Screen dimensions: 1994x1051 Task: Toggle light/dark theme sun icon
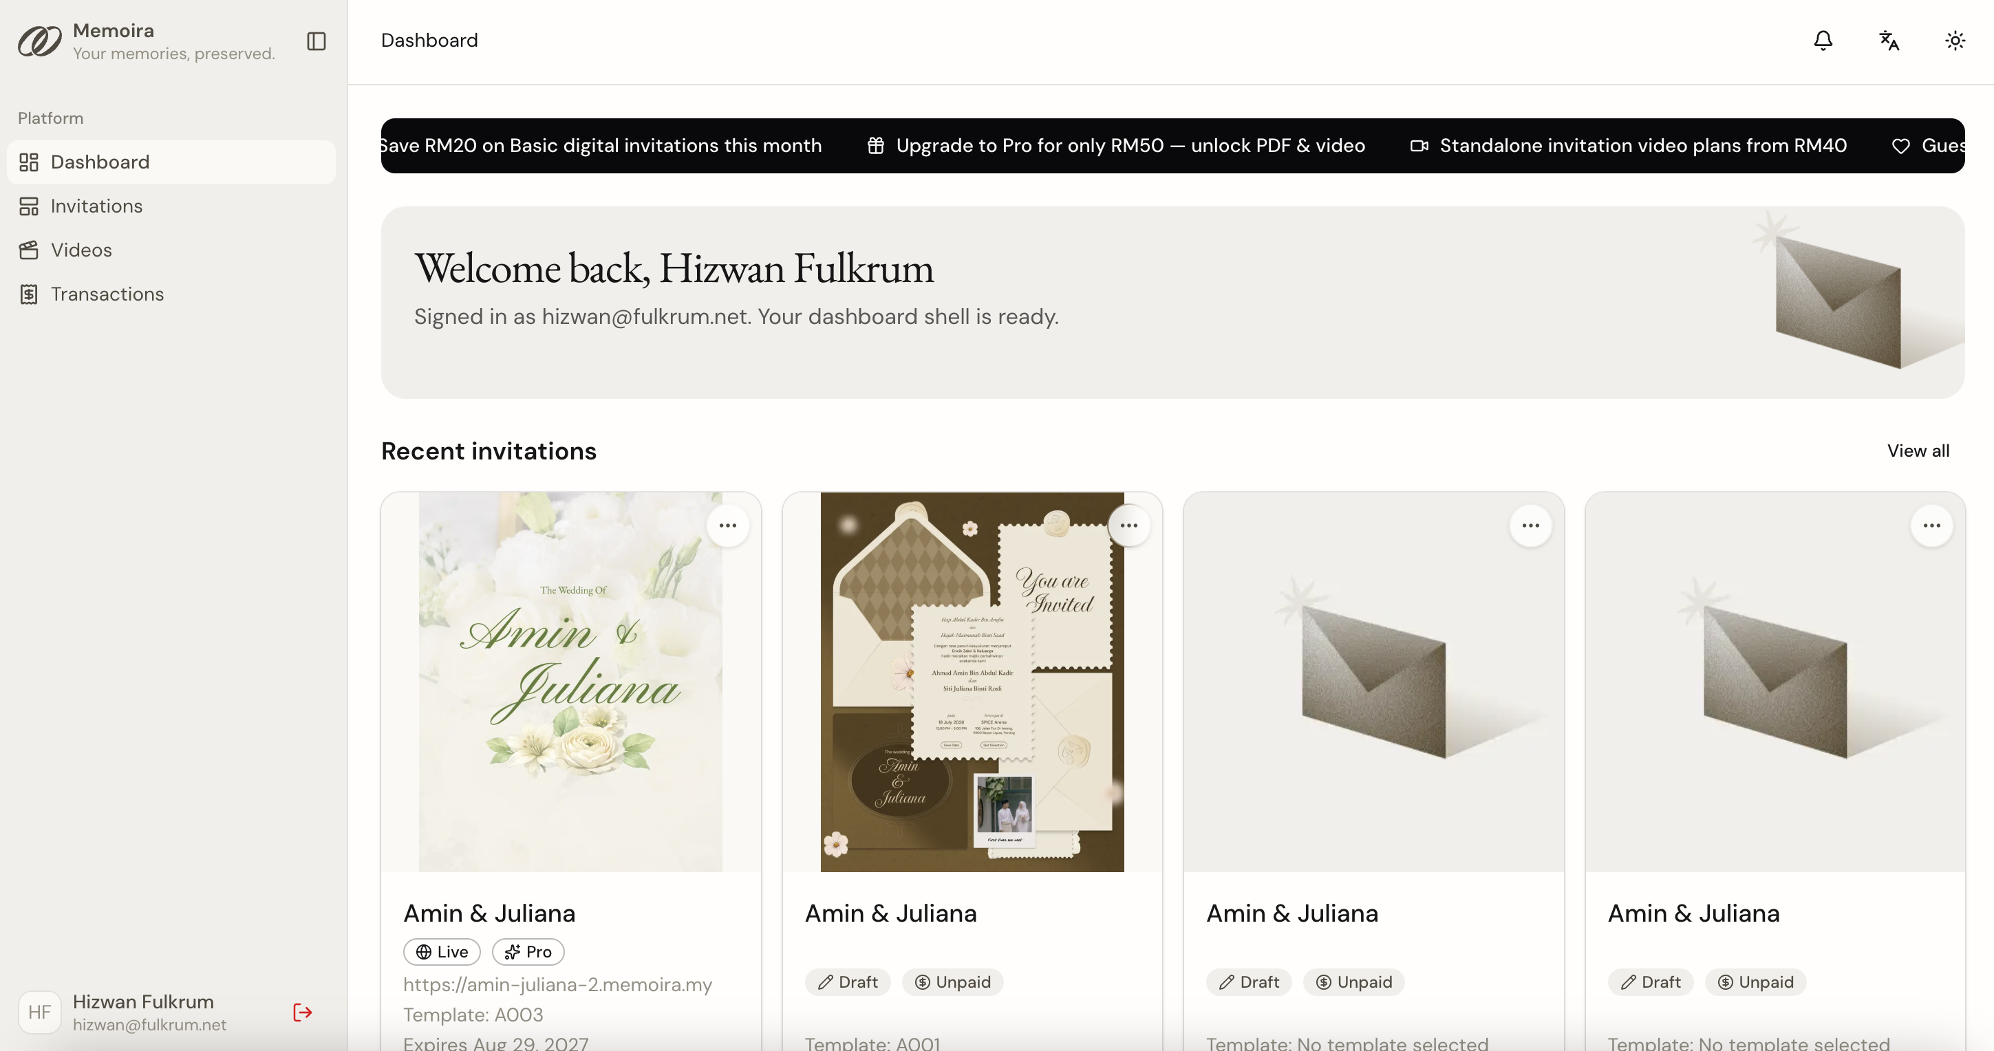(1955, 41)
